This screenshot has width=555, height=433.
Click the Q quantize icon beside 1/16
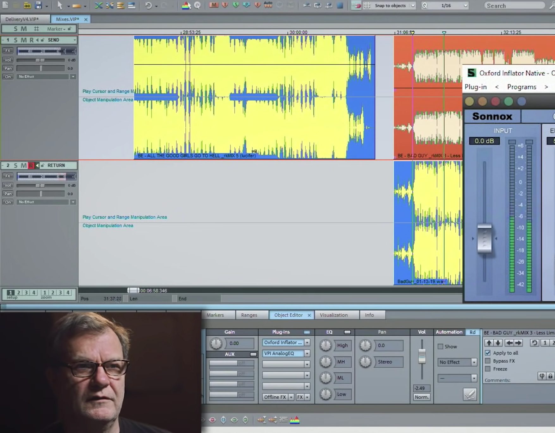click(424, 5)
